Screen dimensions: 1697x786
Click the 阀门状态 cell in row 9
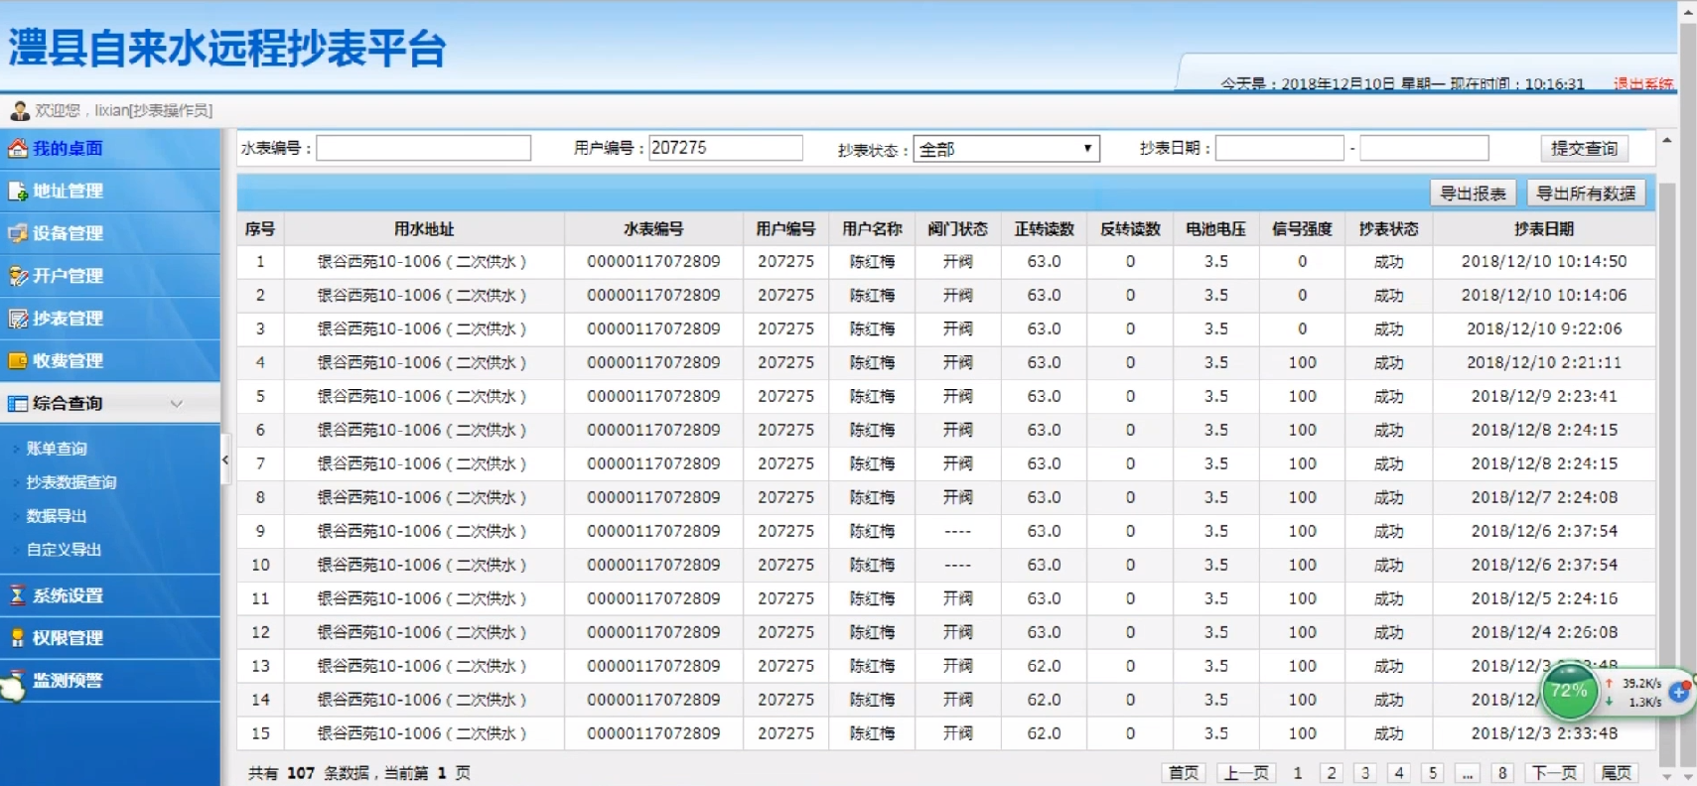click(958, 532)
